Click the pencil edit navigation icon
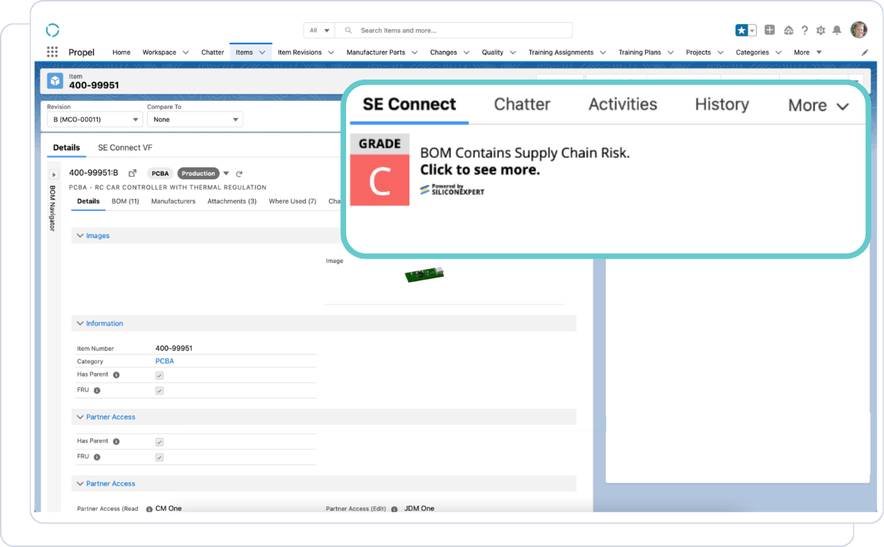This screenshot has height=547, width=884. 865,53
